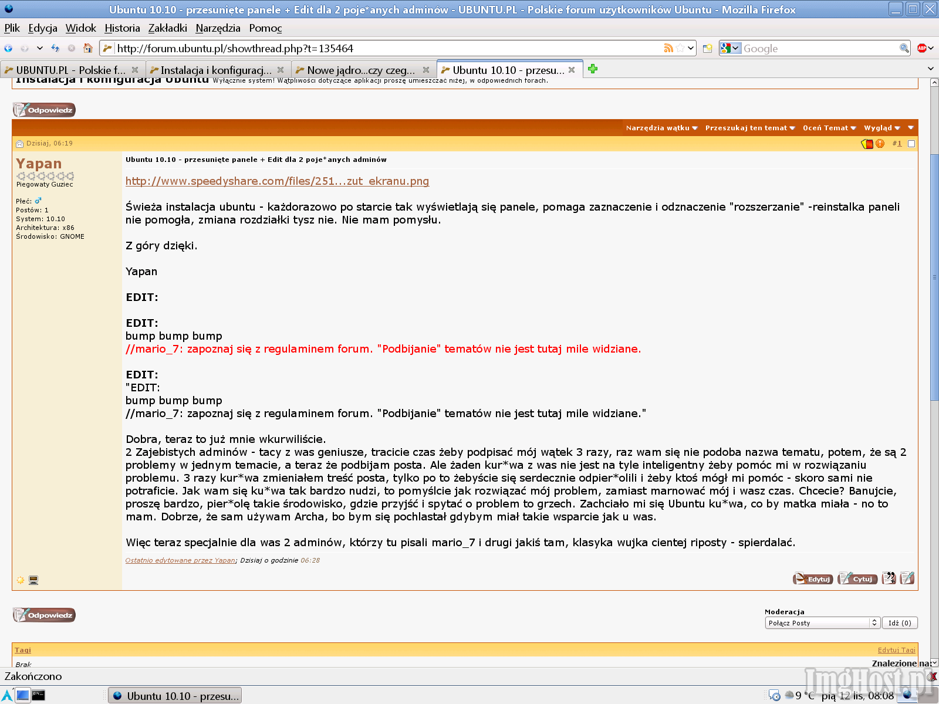Open the weather applet showing 9 °C
The height and width of the screenshot is (704, 939).
tap(800, 696)
